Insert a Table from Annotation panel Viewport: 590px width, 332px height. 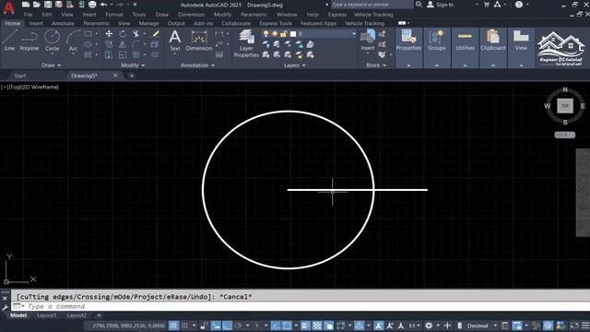[219, 55]
